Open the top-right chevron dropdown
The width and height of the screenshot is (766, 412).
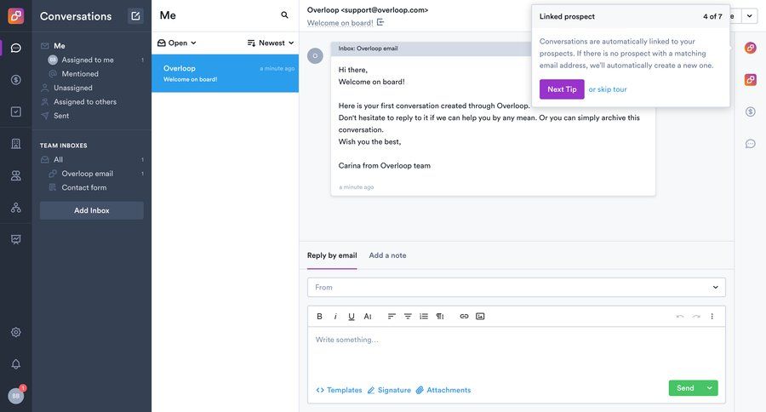click(749, 16)
